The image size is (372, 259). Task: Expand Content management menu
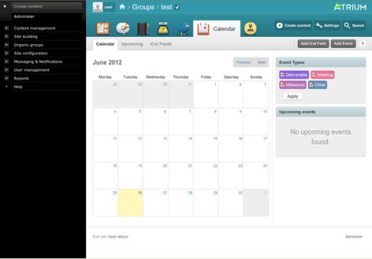(x=6, y=28)
